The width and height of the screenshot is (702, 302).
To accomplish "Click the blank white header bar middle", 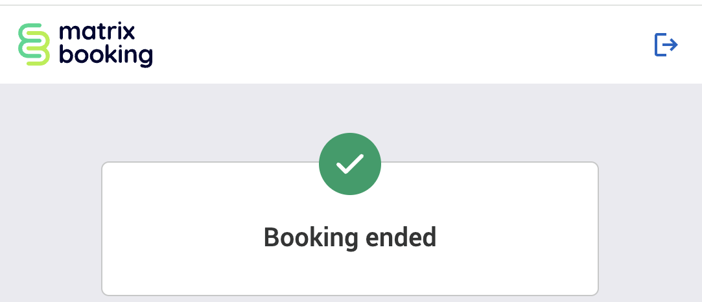I will [389, 45].
